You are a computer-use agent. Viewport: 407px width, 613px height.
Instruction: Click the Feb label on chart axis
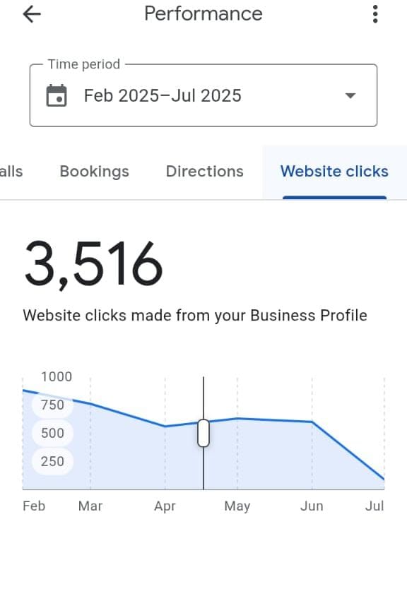[x=34, y=506]
